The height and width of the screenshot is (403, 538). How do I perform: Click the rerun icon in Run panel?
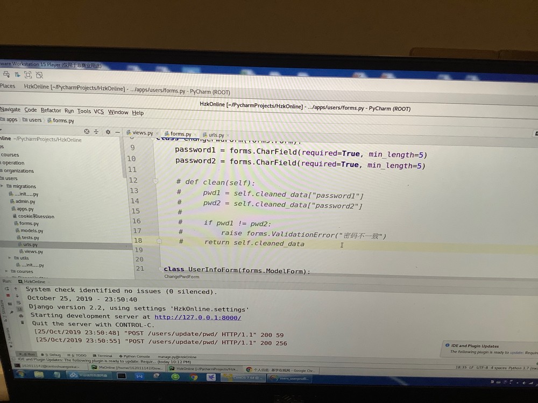pos(7,289)
